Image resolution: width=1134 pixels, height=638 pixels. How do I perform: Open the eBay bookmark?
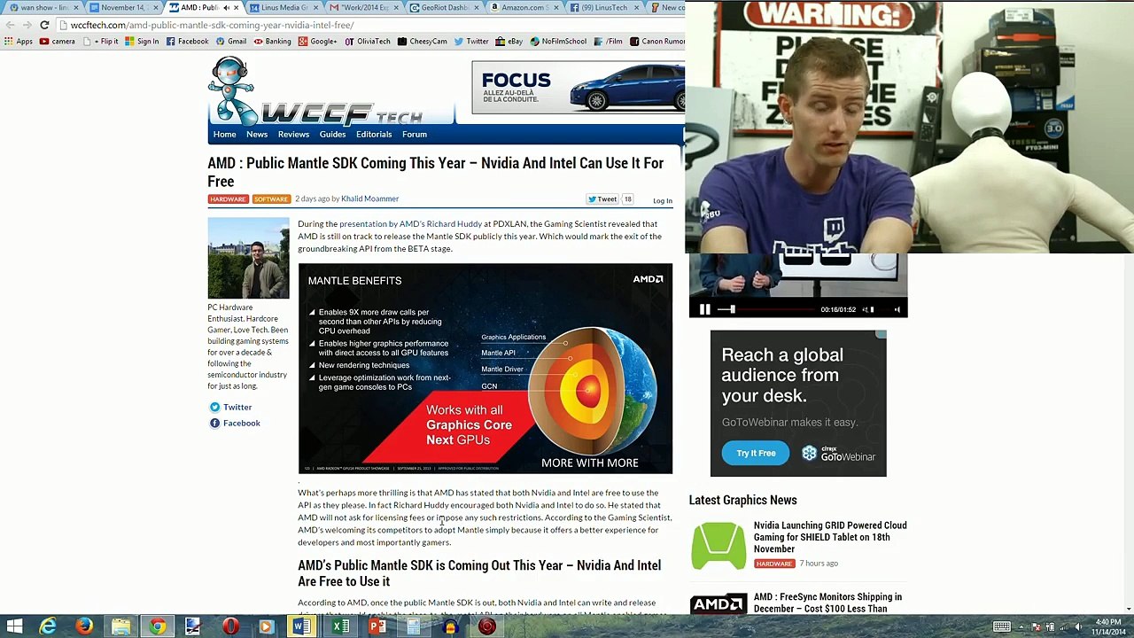tap(509, 42)
